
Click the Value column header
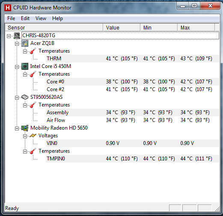(122, 27)
